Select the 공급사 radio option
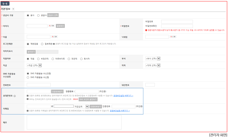 [x=38, y=15]
